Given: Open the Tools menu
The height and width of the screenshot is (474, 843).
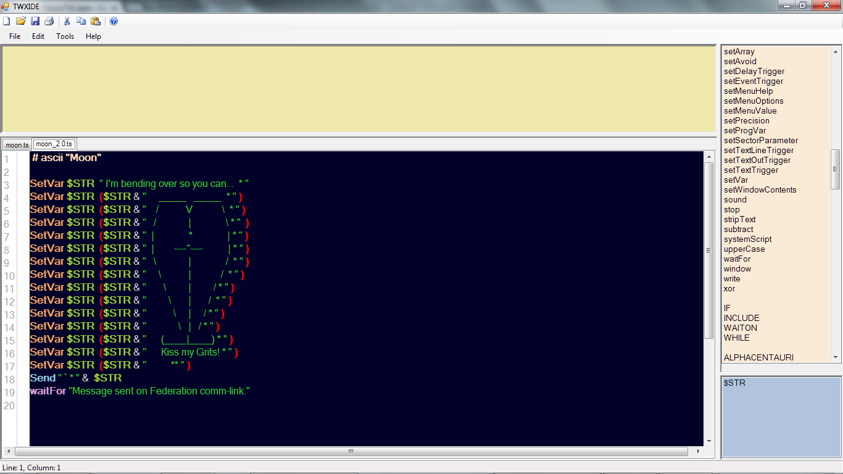Looking at the screenshot, I should (65, 36).
